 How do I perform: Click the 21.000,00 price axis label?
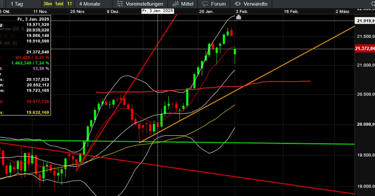point(366,65)
